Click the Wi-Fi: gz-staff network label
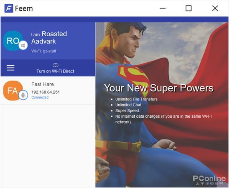Viewport: 229px width, 188px height. coord(44,51)
